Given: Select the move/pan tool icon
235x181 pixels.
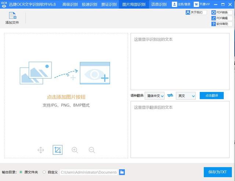Looking at the screenshot, I should tap(41, 150).
